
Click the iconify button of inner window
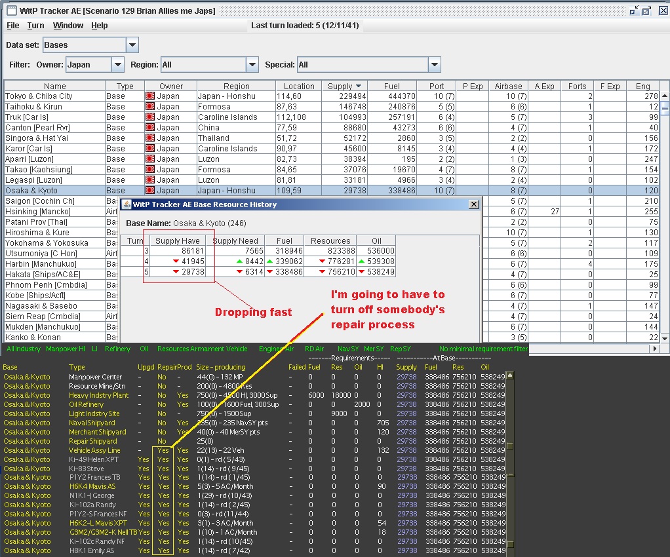point(634,10)
